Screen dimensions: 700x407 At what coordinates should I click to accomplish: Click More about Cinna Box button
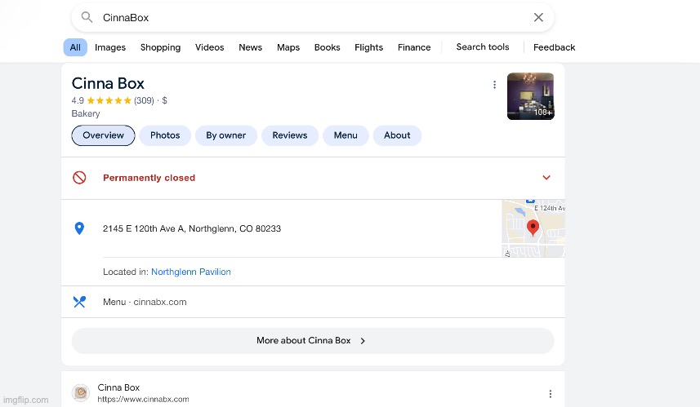point(313,341)
